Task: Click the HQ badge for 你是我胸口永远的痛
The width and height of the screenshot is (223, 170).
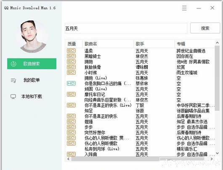Action: click(x=71, y=83)
